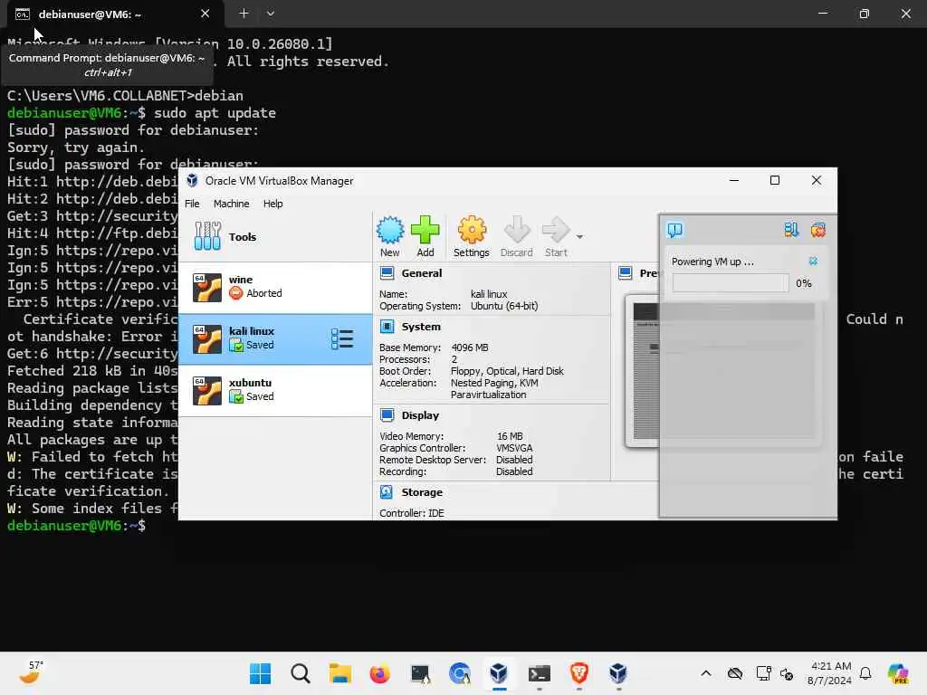Viewport: 927px width, 695px height.
Task: Open a new terminal tab with plus
Action: click(244, 13)
